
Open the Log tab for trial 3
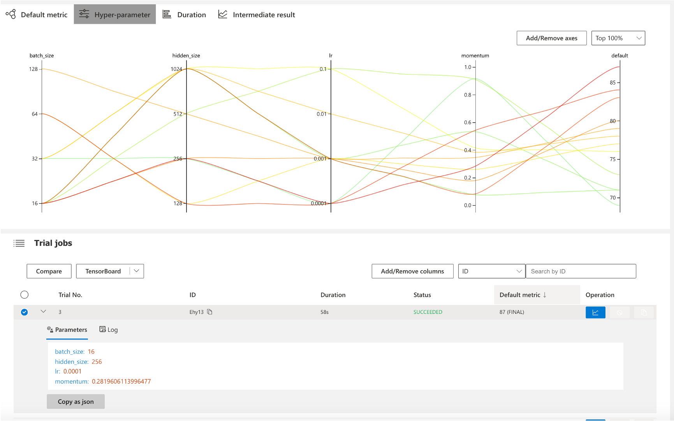109,330
